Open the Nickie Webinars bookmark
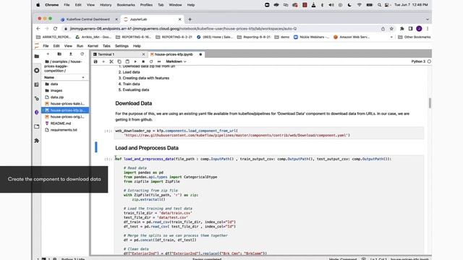Image resolution: width=463 pixels, height=260 pixels. point(311,37)
